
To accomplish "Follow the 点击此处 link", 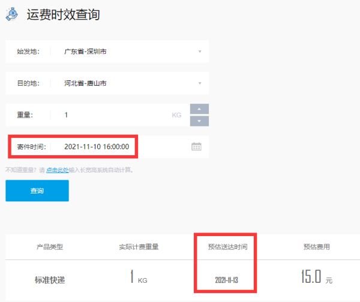I will click(57, 170).
